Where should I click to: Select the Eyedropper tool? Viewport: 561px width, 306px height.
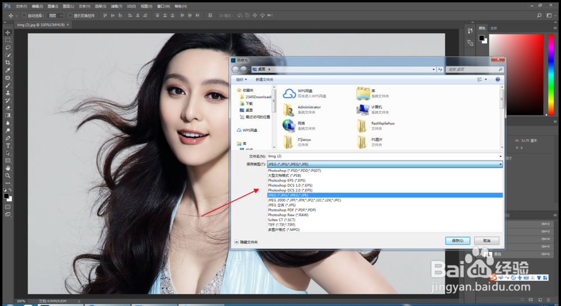8,70
